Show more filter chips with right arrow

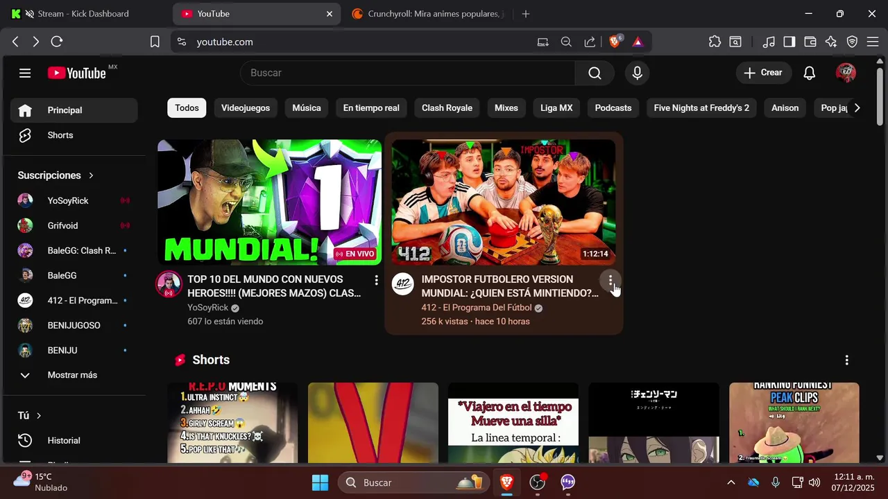(x=857, y=108)
